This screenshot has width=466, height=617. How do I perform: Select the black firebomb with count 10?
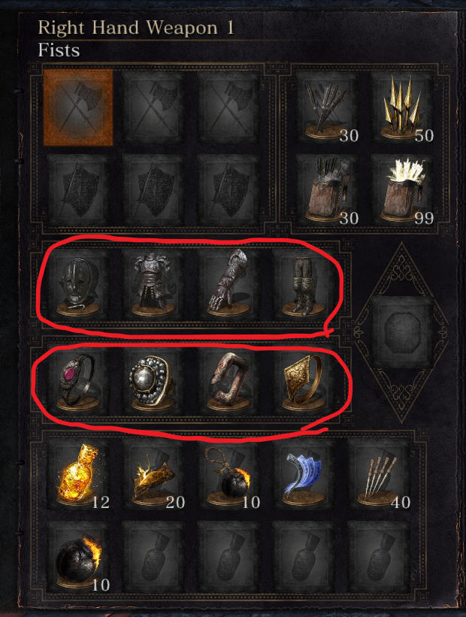[78, 557]
